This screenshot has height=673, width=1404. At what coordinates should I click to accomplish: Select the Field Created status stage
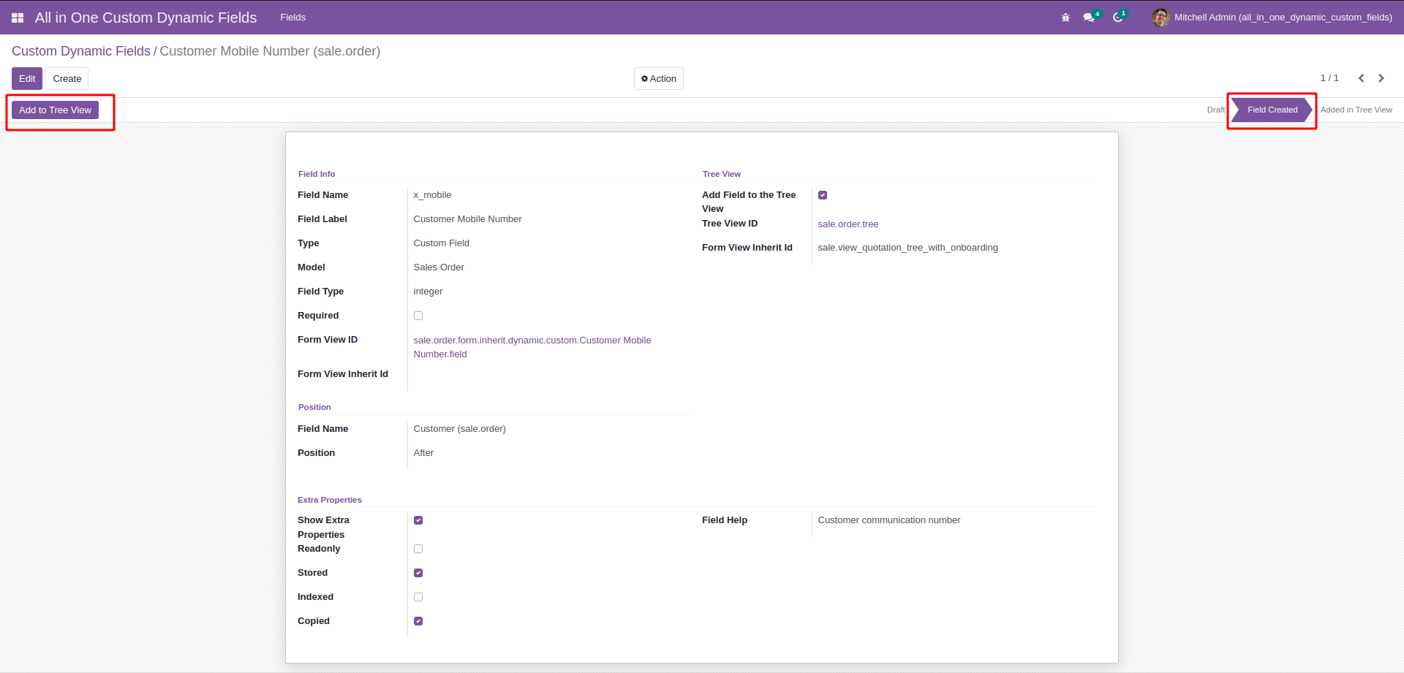(1272, 110)
